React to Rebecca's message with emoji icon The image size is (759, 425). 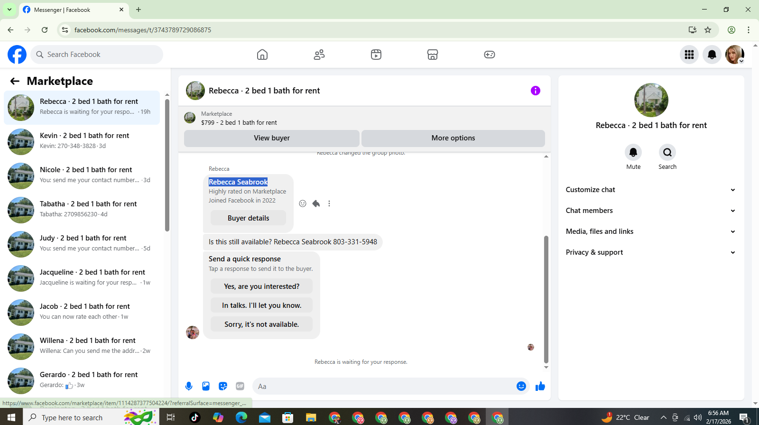click(303, 203)
